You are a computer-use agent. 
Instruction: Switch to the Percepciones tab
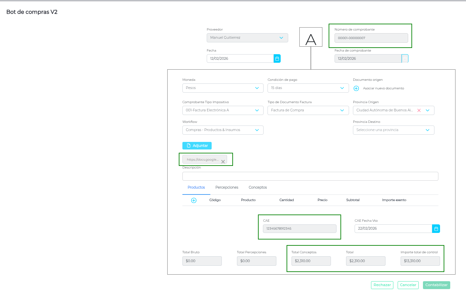(227, 188)
